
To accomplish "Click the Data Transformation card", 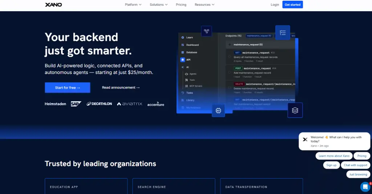I will pyautogui.click(x=262, y=186).
